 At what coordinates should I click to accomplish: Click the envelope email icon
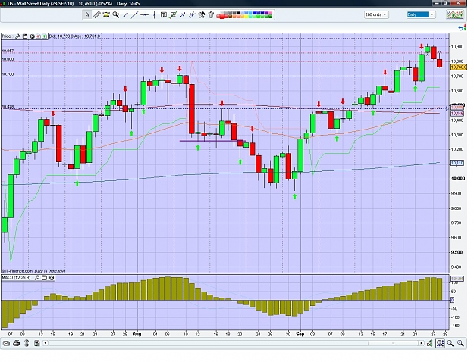[6, 343]
